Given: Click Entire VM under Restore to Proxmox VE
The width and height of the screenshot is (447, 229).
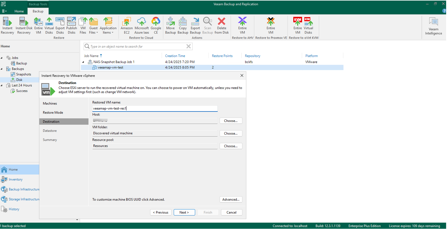Looking at the screenshot, I should tap(271, 26).
